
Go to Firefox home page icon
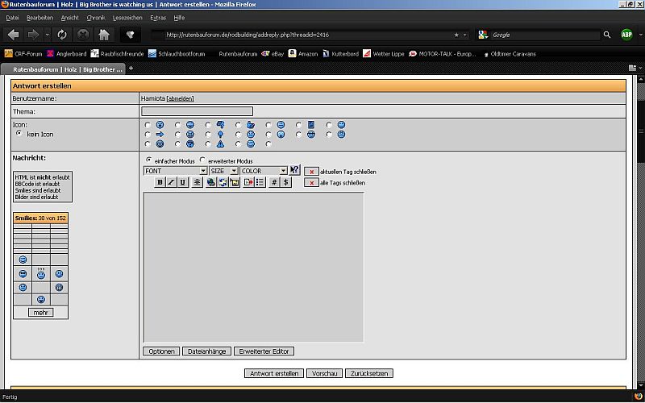pos(104,35)
